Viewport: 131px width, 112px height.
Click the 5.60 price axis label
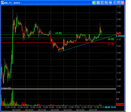[119, 59]
